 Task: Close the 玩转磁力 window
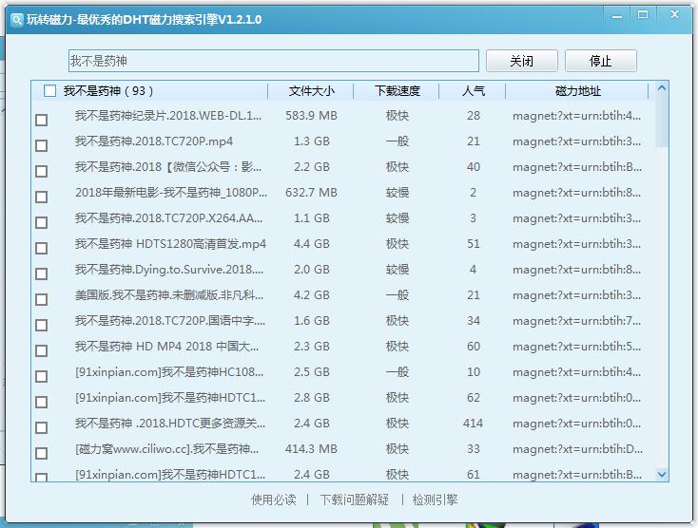[674, 14]
